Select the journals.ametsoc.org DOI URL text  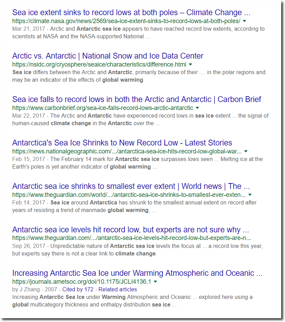coord(82,282)
